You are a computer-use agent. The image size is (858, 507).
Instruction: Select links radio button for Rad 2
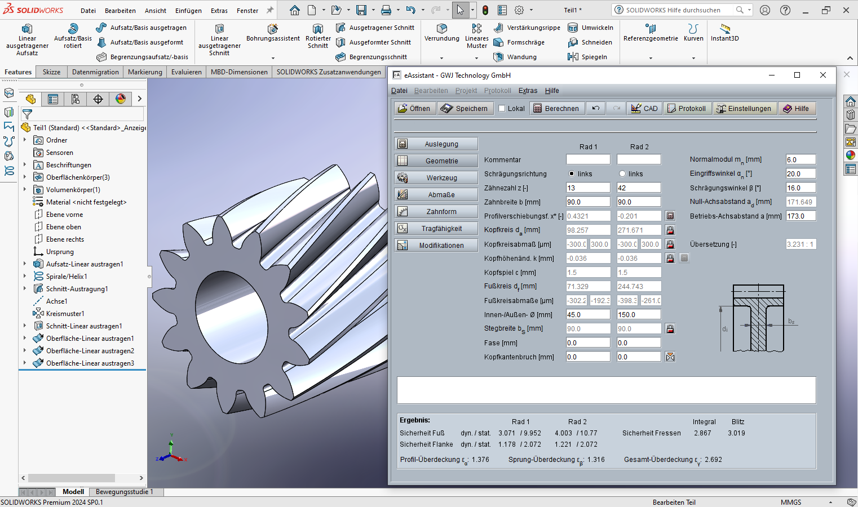[x=622, y=174]
